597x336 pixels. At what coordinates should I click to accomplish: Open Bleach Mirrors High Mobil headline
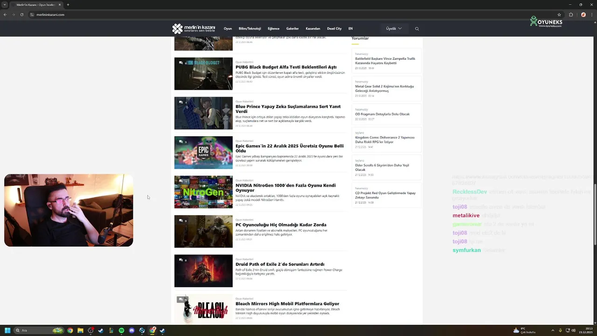[287, 304]
